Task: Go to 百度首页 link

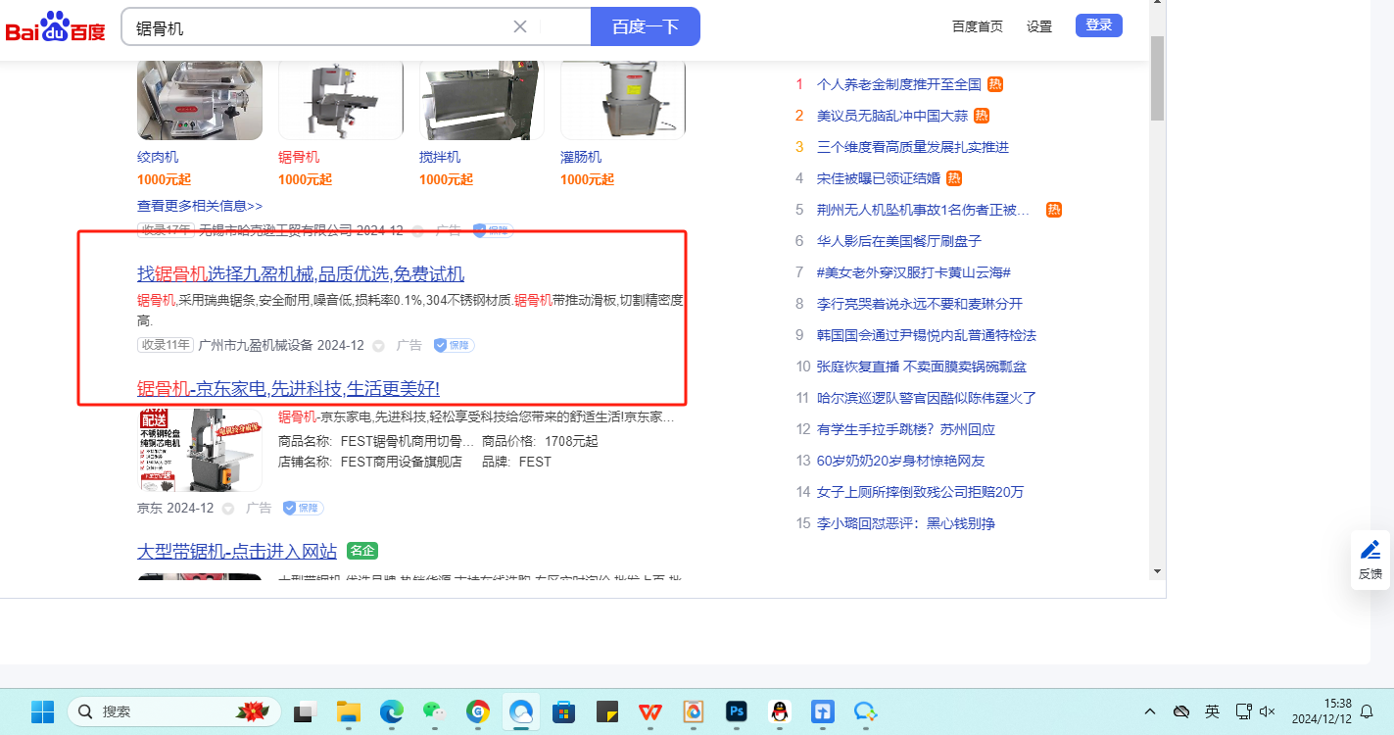Action: [978, 26]
